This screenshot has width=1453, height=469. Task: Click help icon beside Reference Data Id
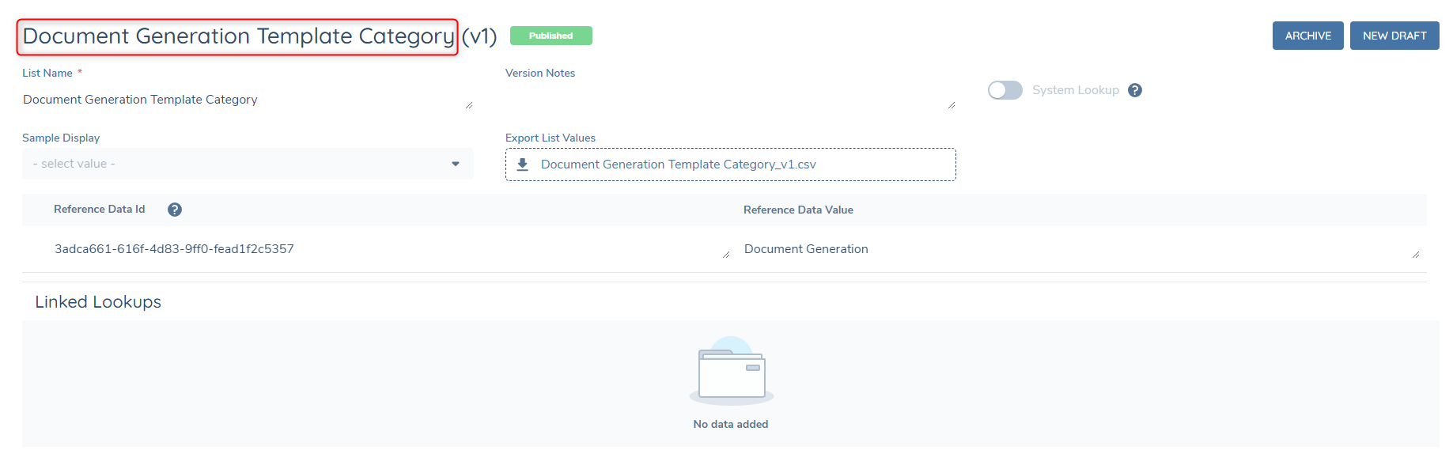point(175,210)
